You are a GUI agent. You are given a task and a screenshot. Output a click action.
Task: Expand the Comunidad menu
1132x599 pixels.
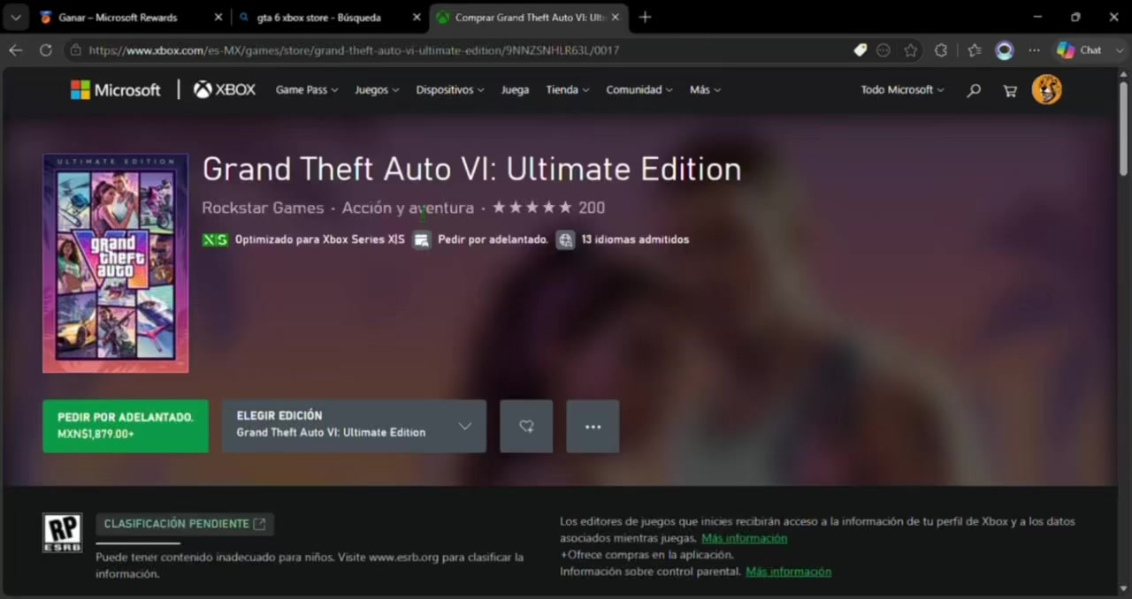(639, 89)
